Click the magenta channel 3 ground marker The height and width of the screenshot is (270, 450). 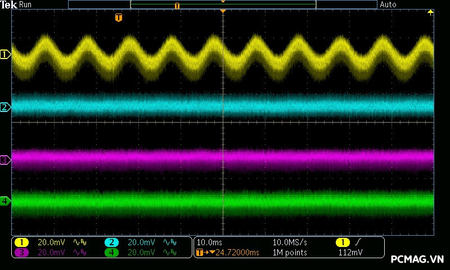click(5, 160)
